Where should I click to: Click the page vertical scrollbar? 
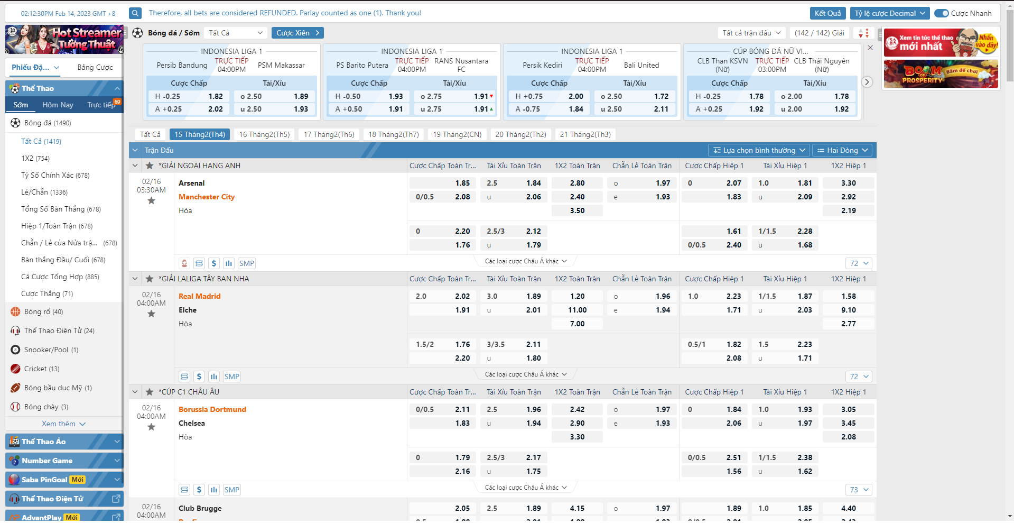(x=1010, y=48)
